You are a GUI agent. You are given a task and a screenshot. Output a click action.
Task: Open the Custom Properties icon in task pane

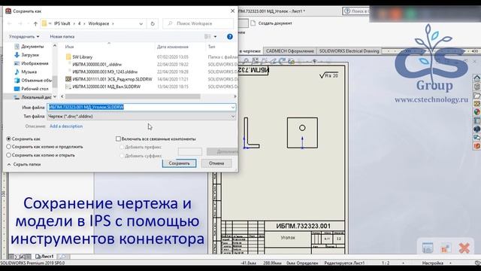(x=477, y=120)
